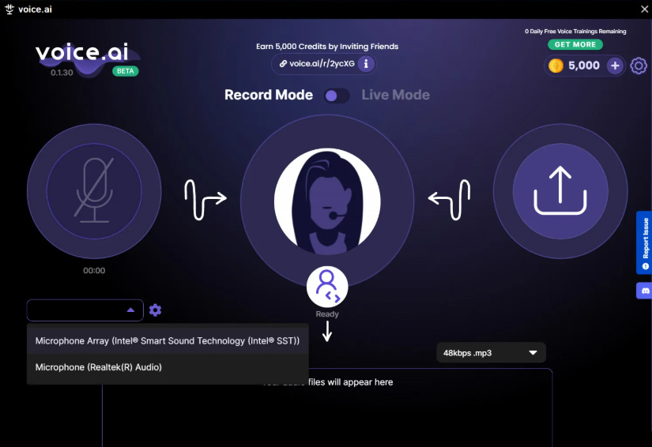Click the Report Issue side tab
Viewport: 652px width, 447px height.
point(645,243)
